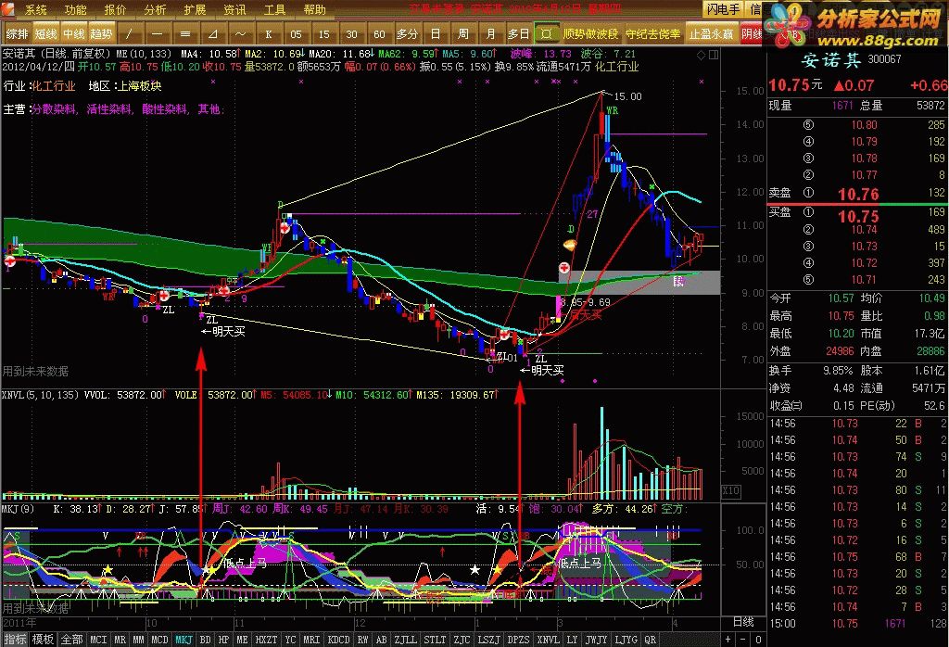Click the stock name 安诺其 300067
Viewport: 949px width, 647px height.
(x=851, y=59)
